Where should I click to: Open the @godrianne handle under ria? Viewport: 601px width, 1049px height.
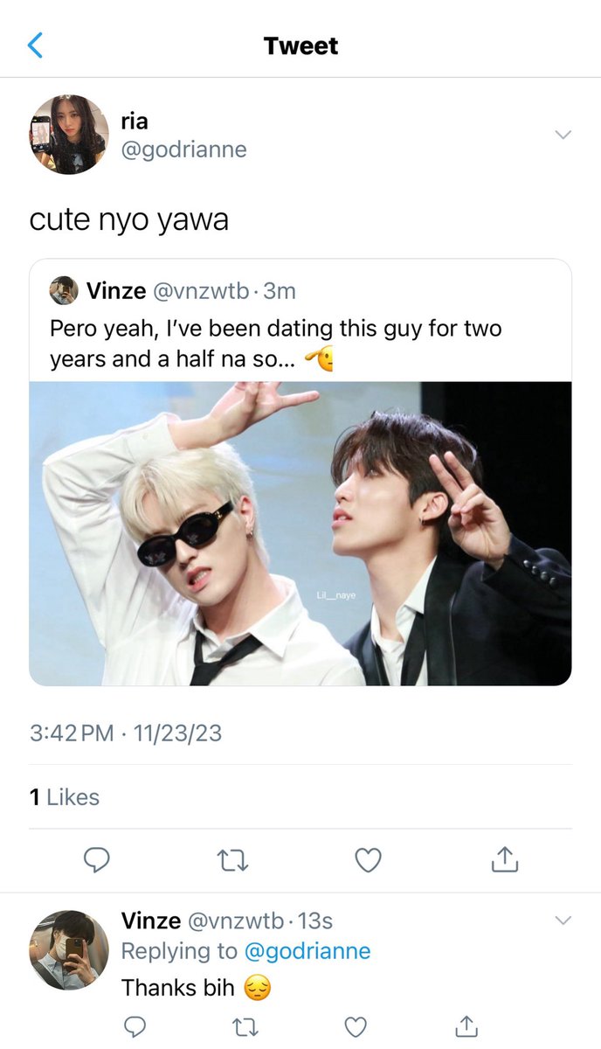click(x=183, y=149)
